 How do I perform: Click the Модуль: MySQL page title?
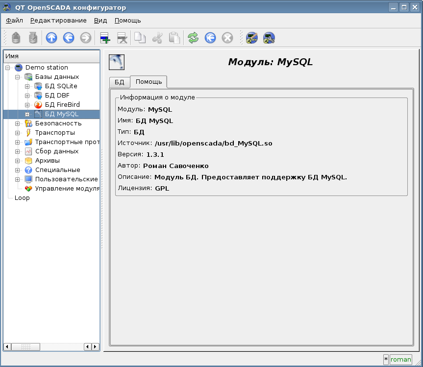click(x=270, y=62)
